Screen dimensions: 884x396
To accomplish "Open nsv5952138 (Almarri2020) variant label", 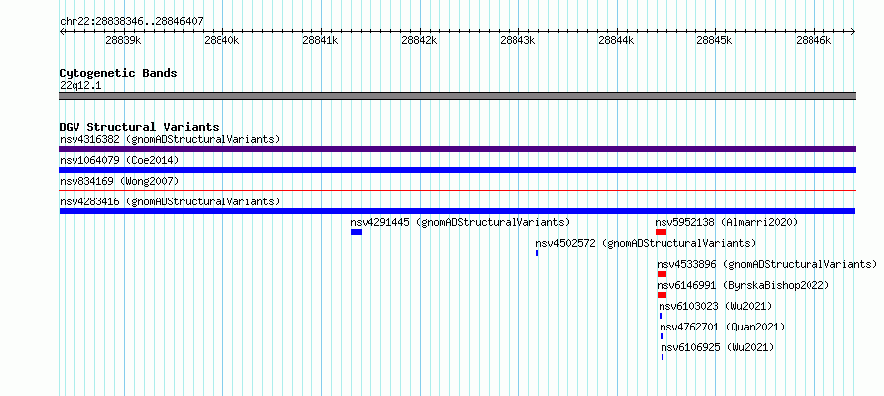I will (726, 222).
